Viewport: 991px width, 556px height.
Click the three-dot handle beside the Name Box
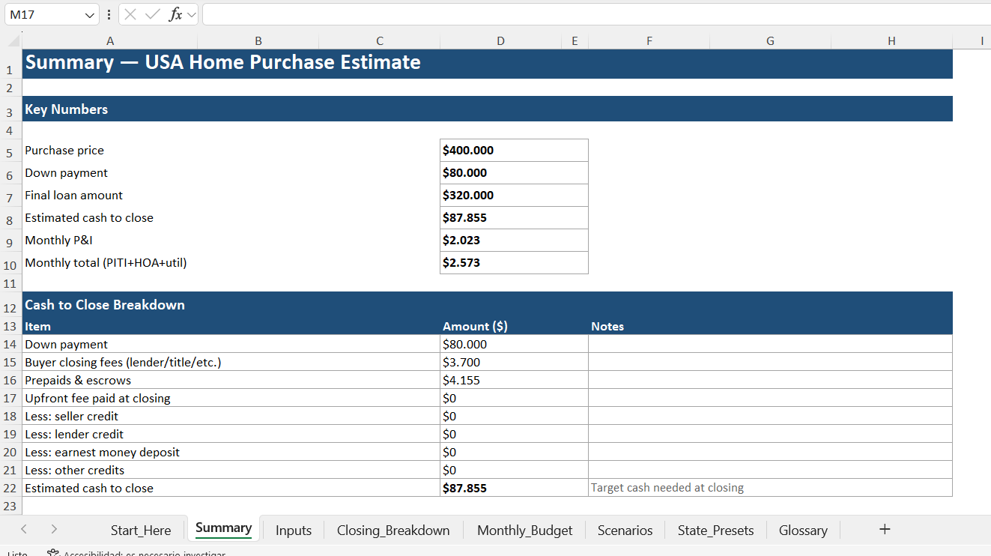pyautogui.click(x=109, y=14)
